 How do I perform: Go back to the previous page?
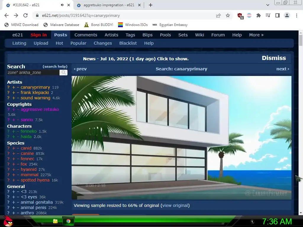[7, 15]
